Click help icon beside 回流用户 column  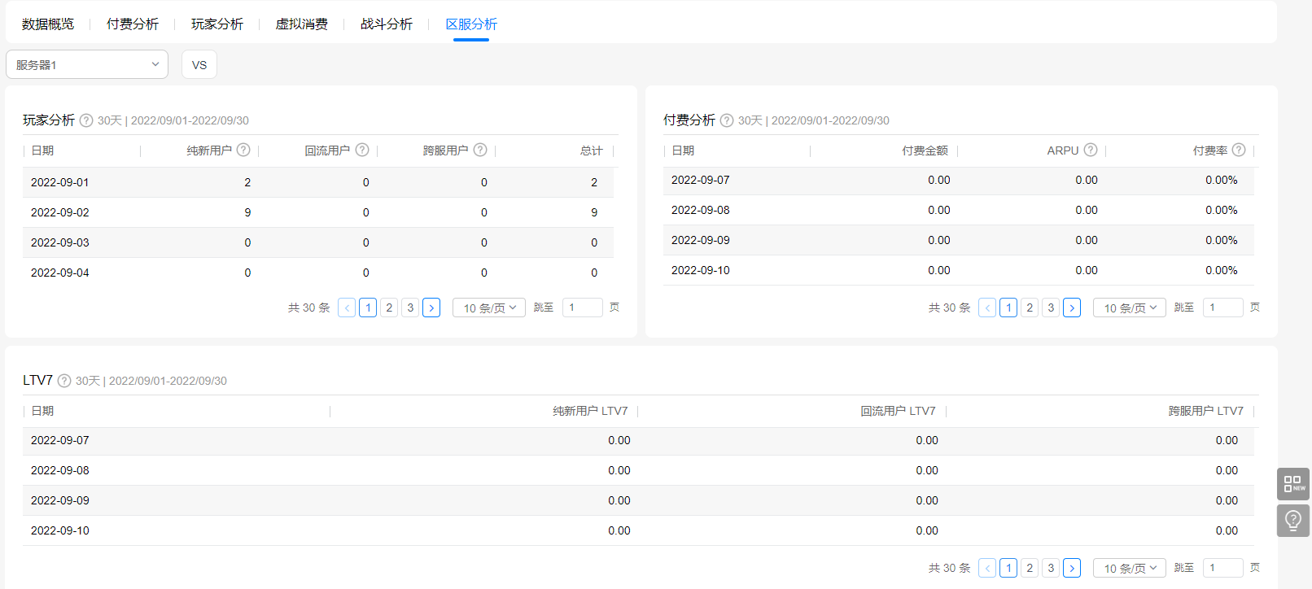[x=362, y=150]
